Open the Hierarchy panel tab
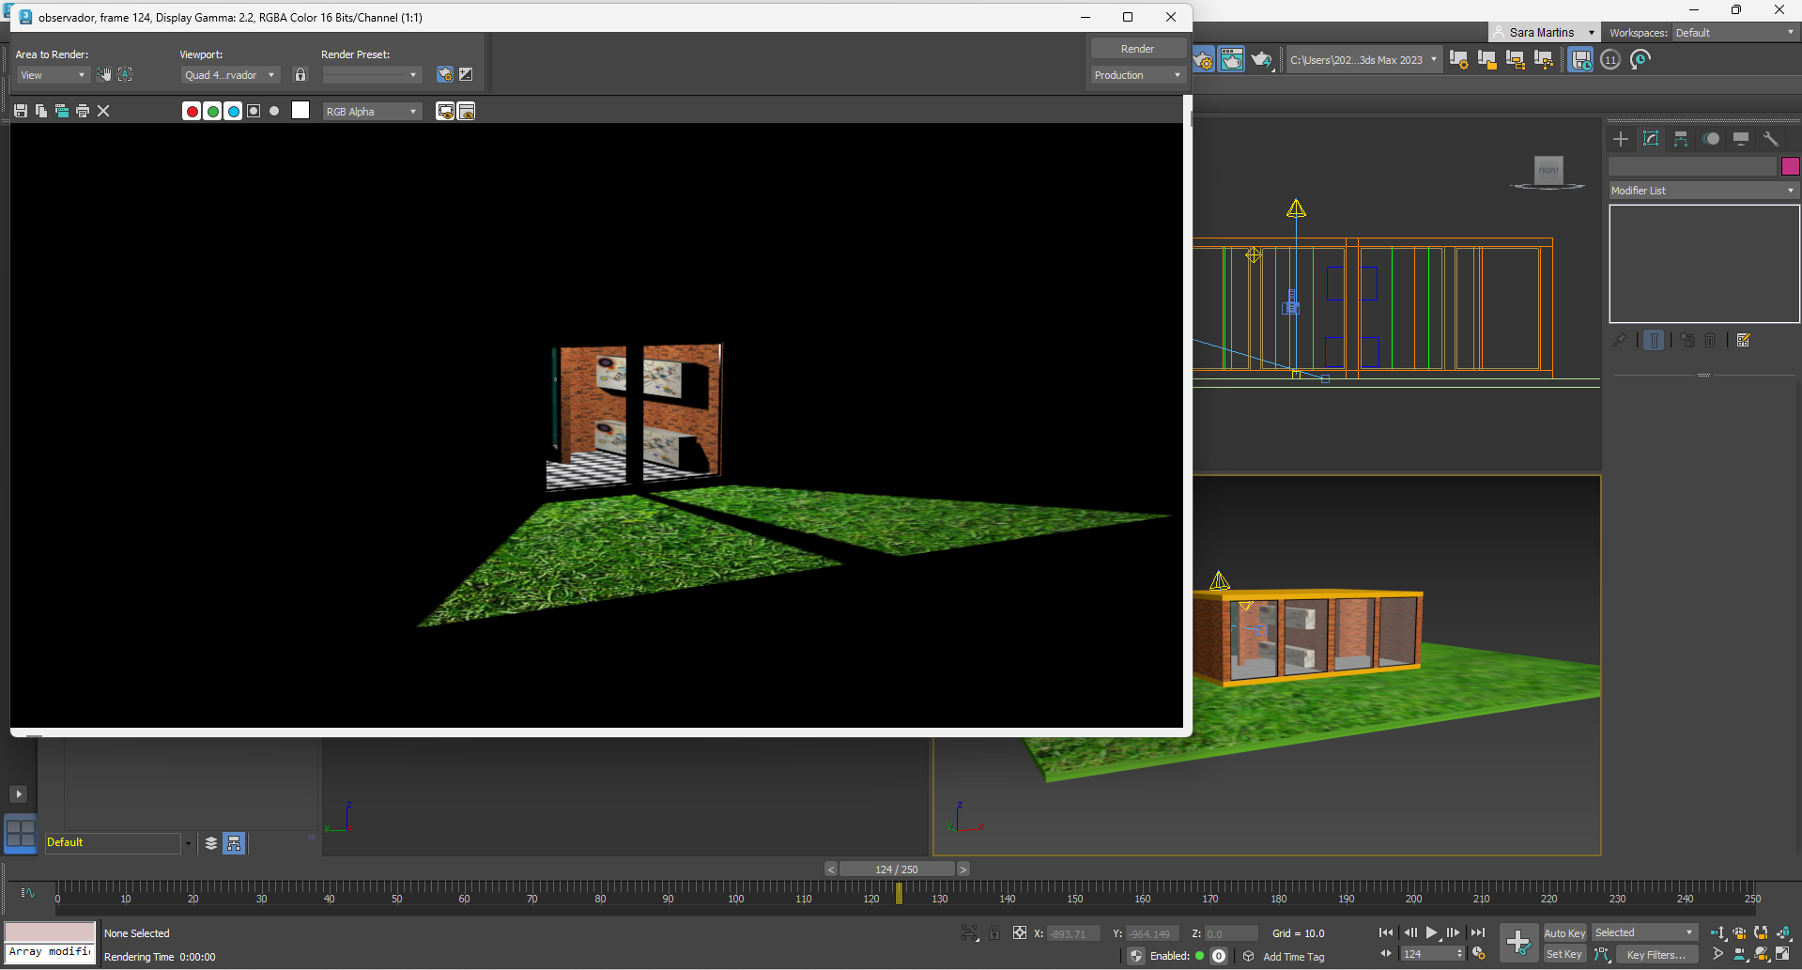 [x=1681, y=139]
